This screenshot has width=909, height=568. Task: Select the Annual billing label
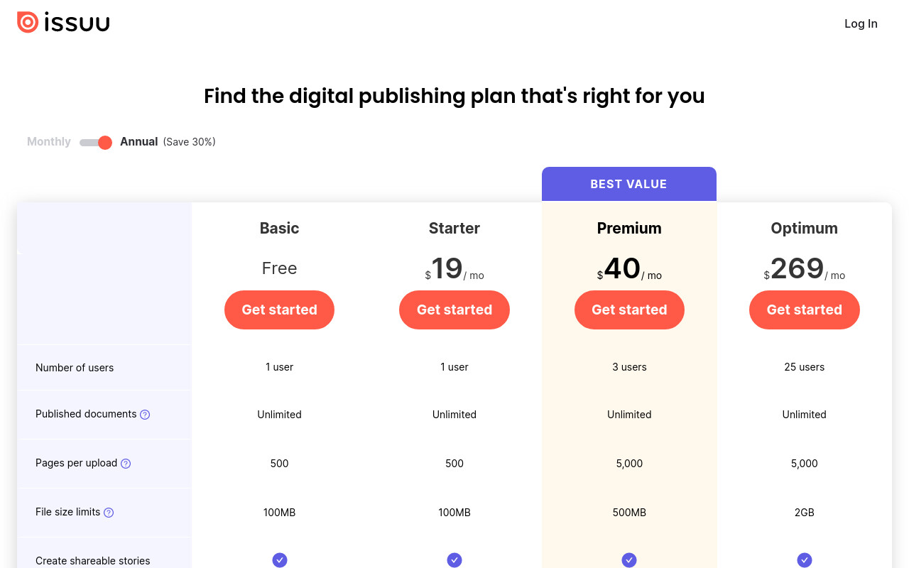pyautogui.click(x=138, y=142)
